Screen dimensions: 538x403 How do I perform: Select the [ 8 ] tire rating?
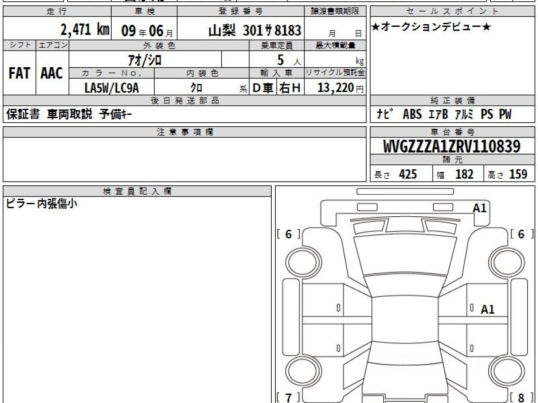pyautogui.click(x=522, y=397)
